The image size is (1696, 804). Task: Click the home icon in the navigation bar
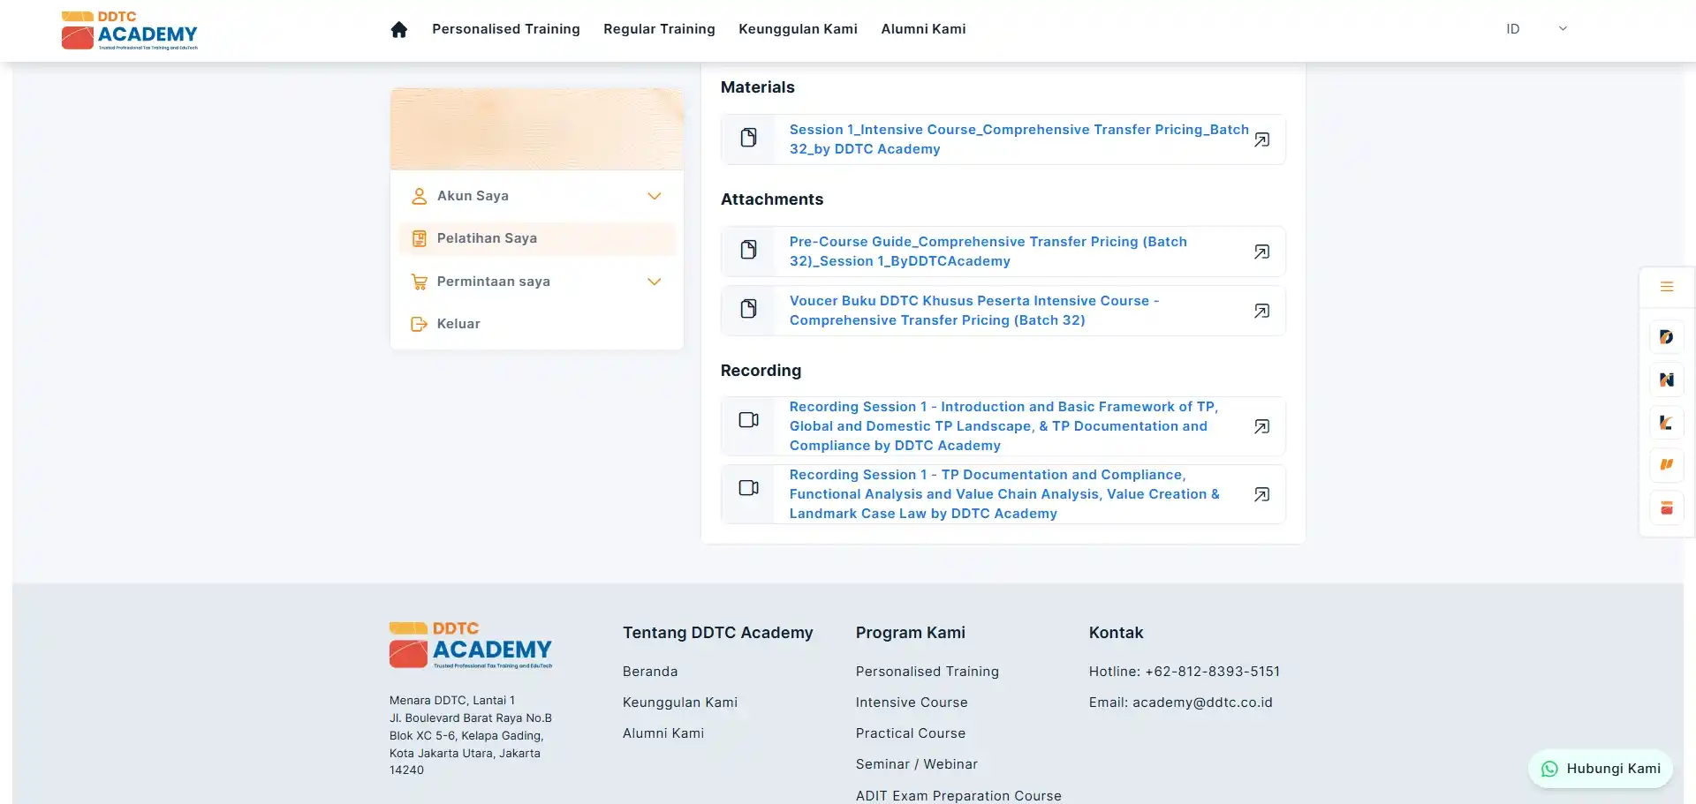click(399, 29)
